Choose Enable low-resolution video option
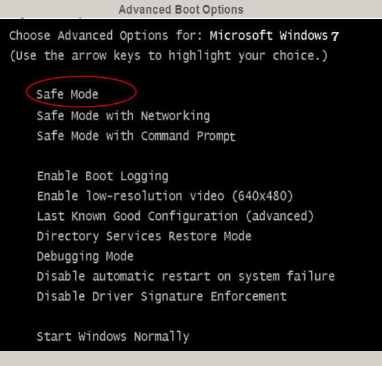 [165, 196]
